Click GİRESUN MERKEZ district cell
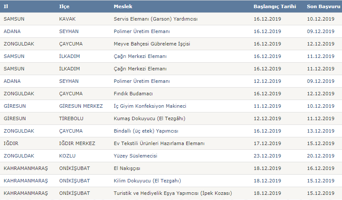The image size is (342, 200). click(81, 106)
